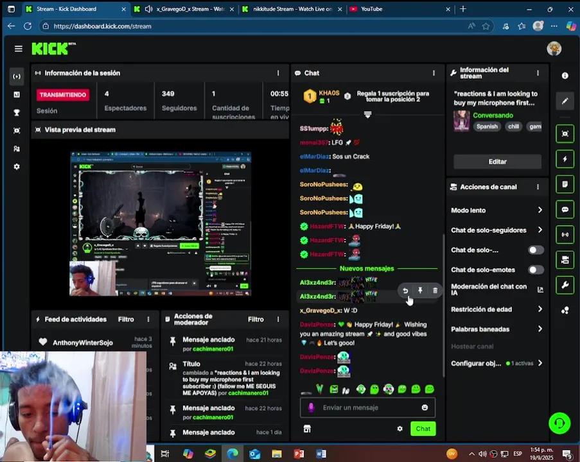580x462 pixels.
Task: Switch to nikkitude Stream tab
Action: (292, 9)
